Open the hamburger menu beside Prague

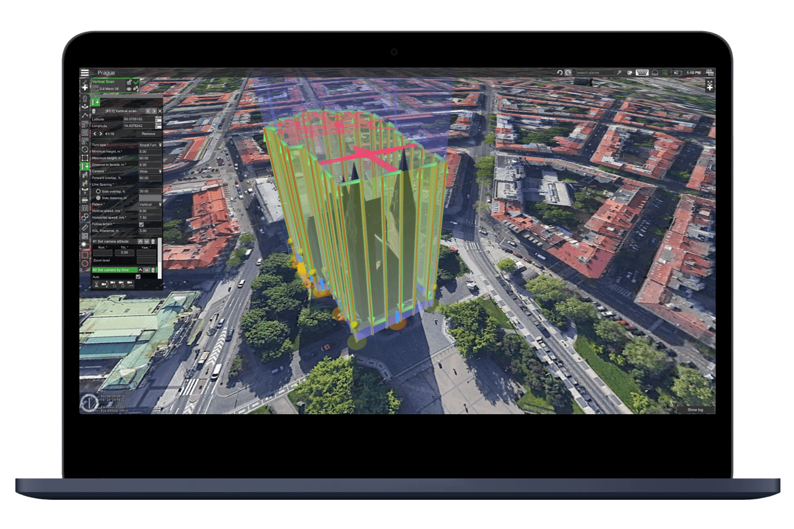(x=85, y=72)
